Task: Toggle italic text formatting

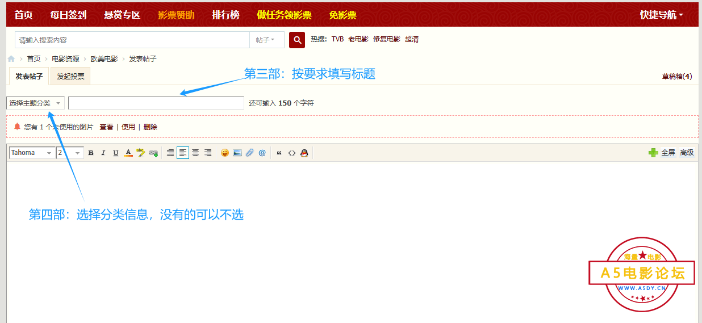Action: coord(103,153)
